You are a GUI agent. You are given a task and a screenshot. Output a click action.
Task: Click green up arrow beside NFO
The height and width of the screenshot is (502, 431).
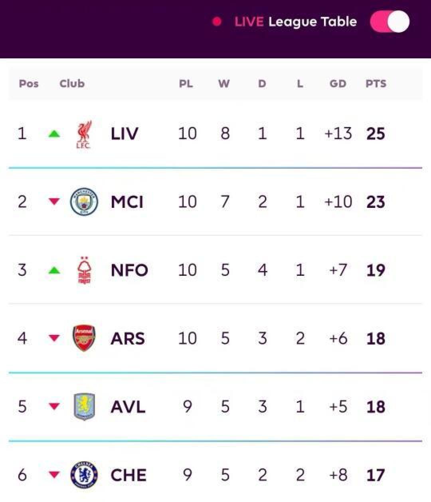tap(54, 271)
